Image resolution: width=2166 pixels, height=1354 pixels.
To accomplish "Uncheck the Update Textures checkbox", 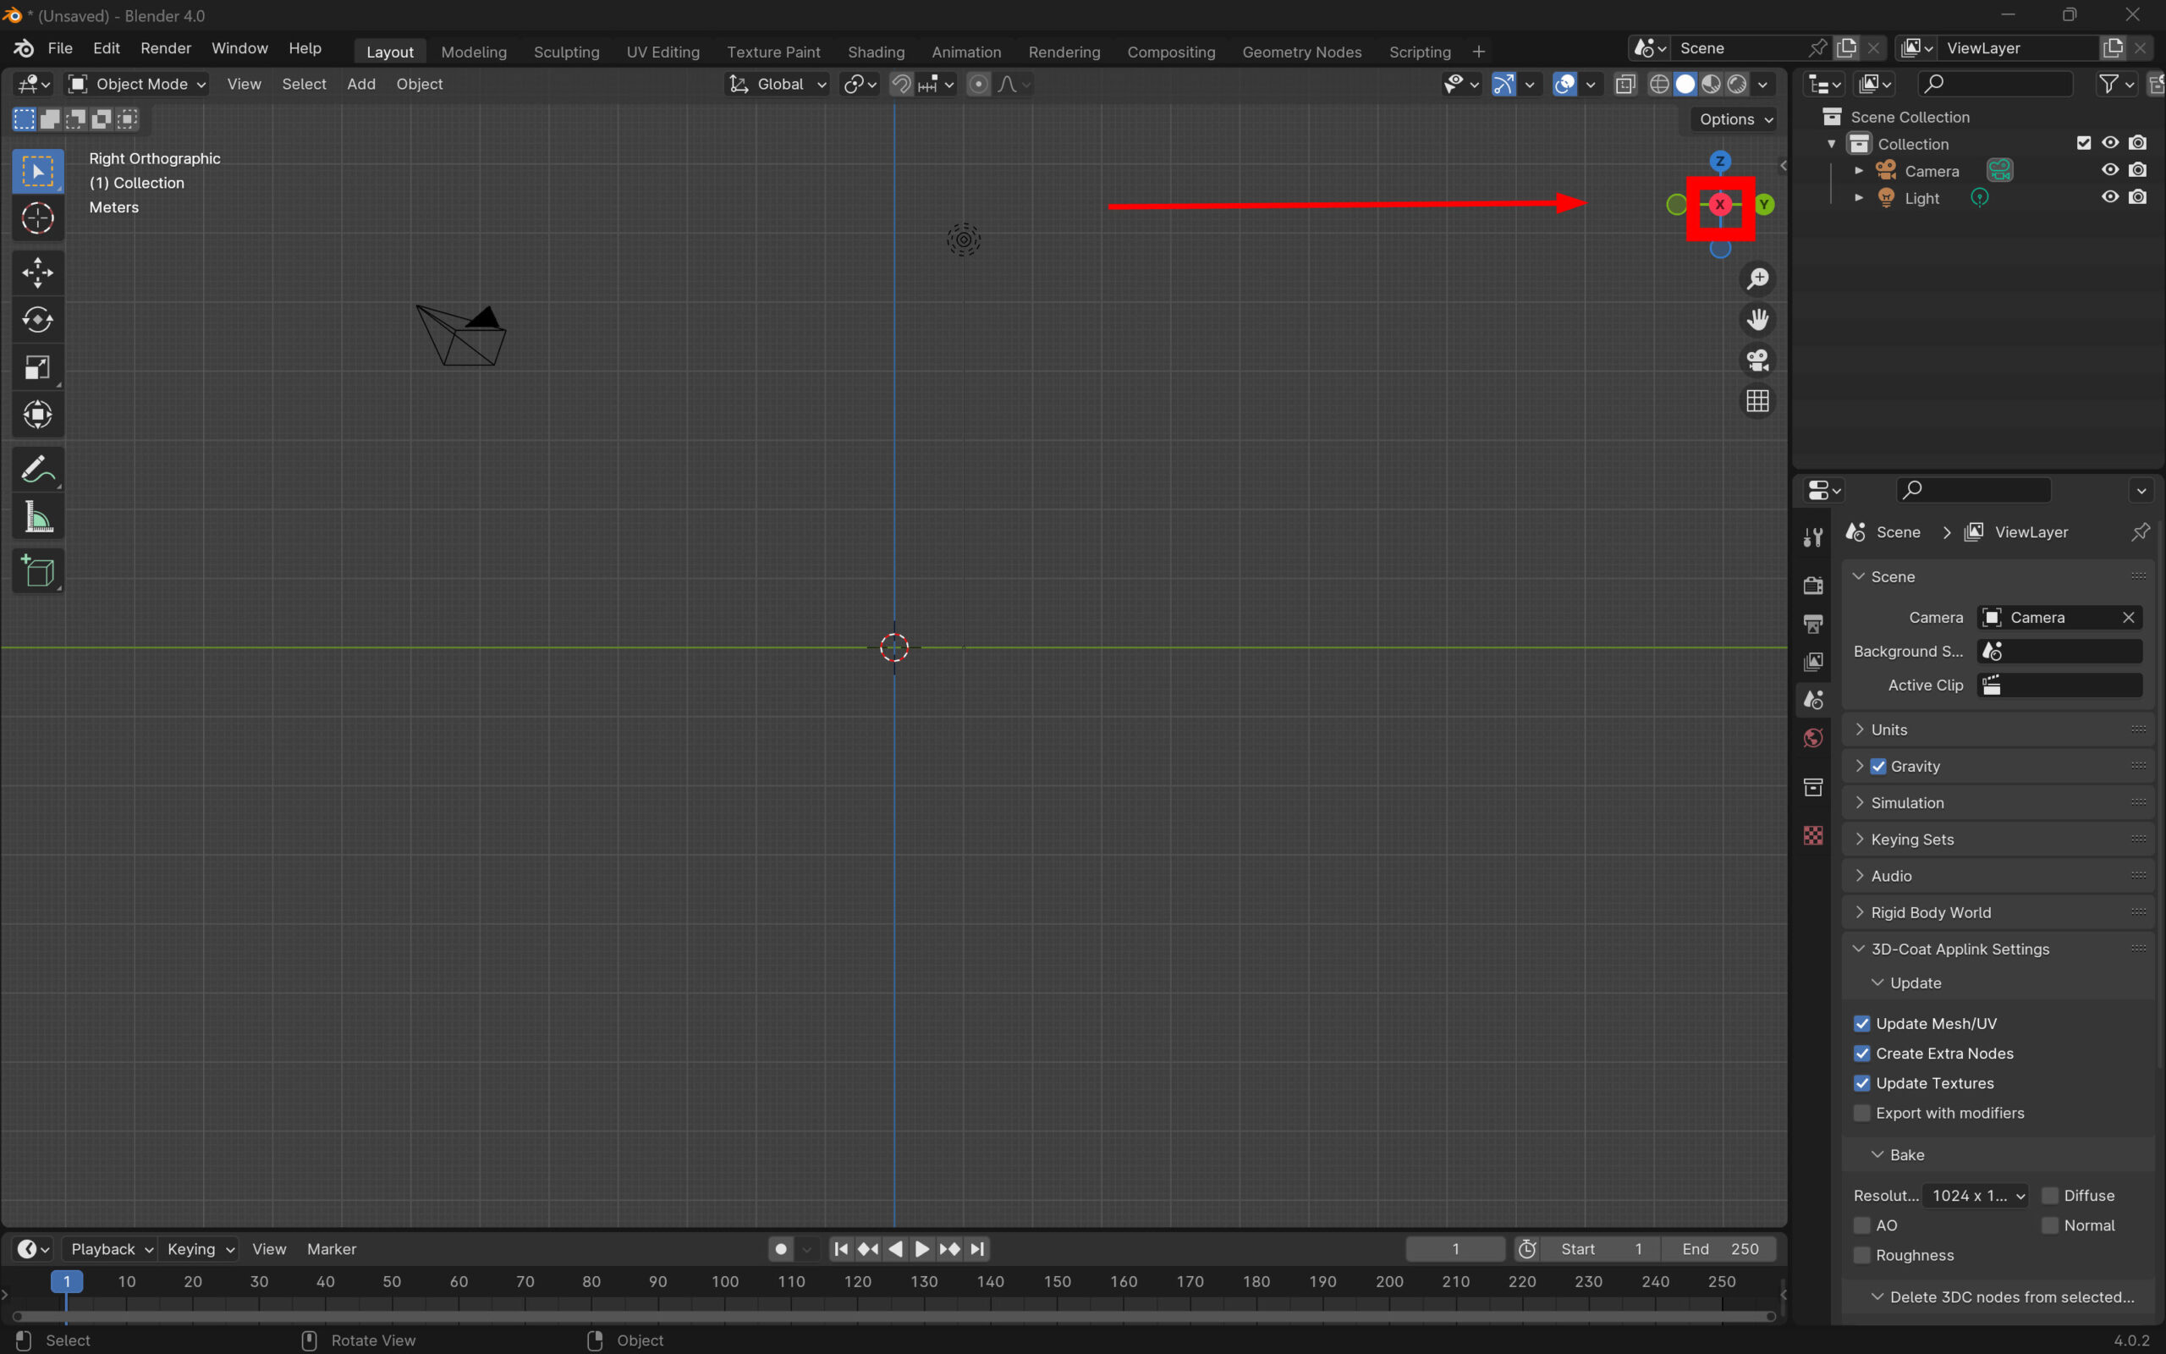I will click(x=1861, y=1082).
